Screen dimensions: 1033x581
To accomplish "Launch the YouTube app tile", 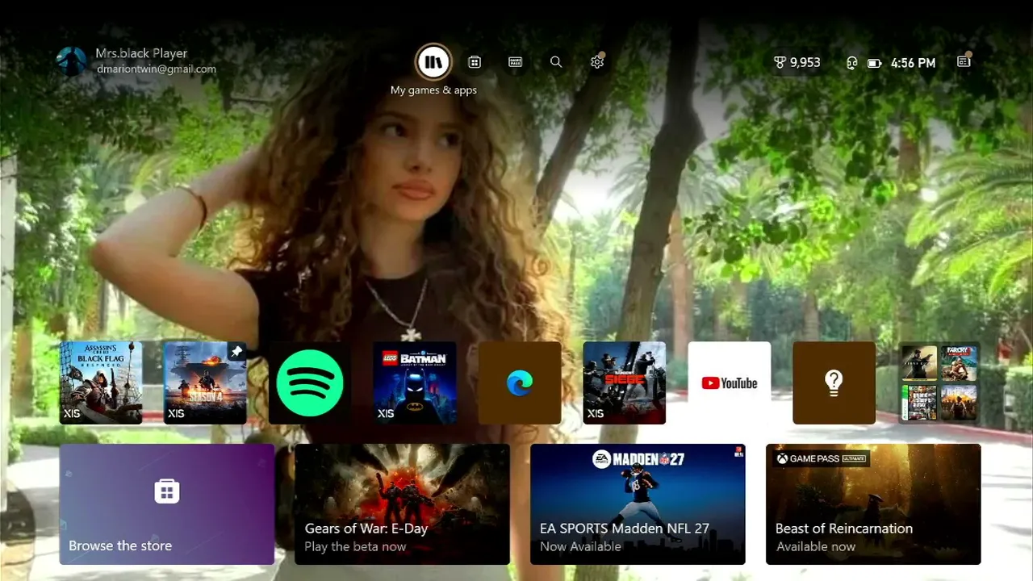I will coord(730,382).
